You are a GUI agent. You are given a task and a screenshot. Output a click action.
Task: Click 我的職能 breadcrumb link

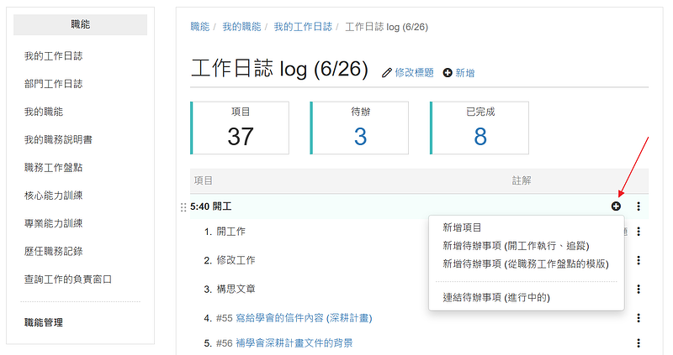coord(241,27)
